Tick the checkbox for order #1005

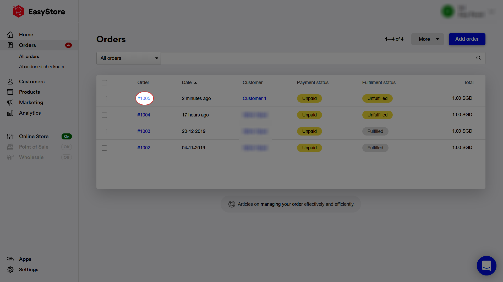[x=104, y=99]
